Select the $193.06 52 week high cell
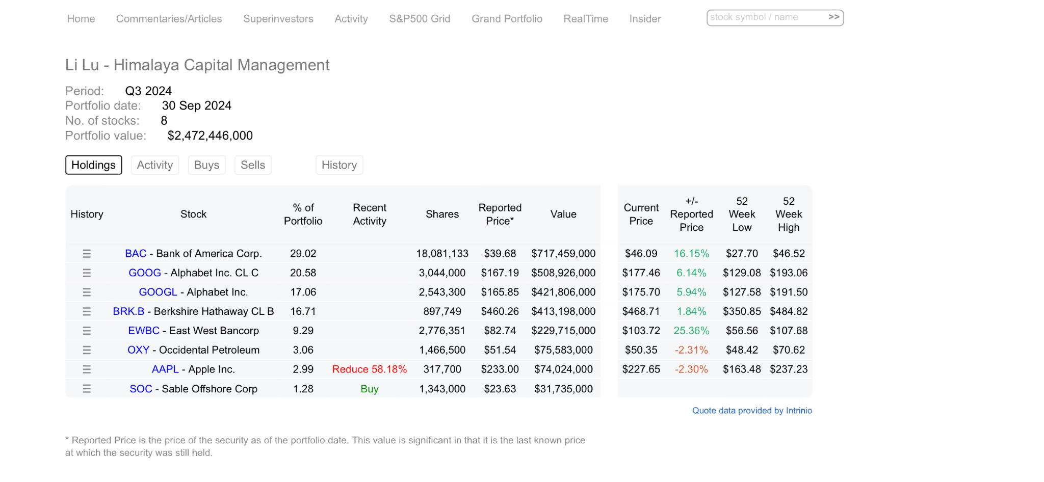The height and width of the screenshot is (482, 1044). point(789,273)
